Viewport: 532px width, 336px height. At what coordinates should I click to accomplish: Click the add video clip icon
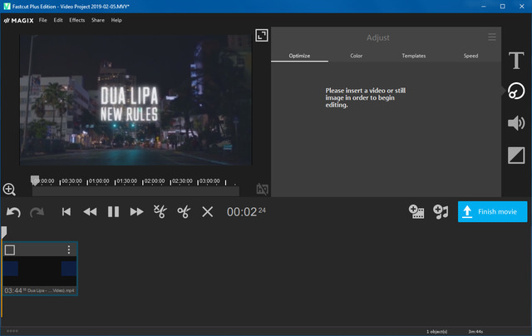(x=416, y=211)
